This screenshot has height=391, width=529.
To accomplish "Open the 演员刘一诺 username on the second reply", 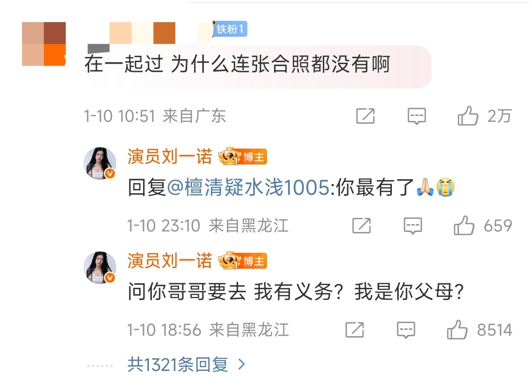I will point(169,261).
